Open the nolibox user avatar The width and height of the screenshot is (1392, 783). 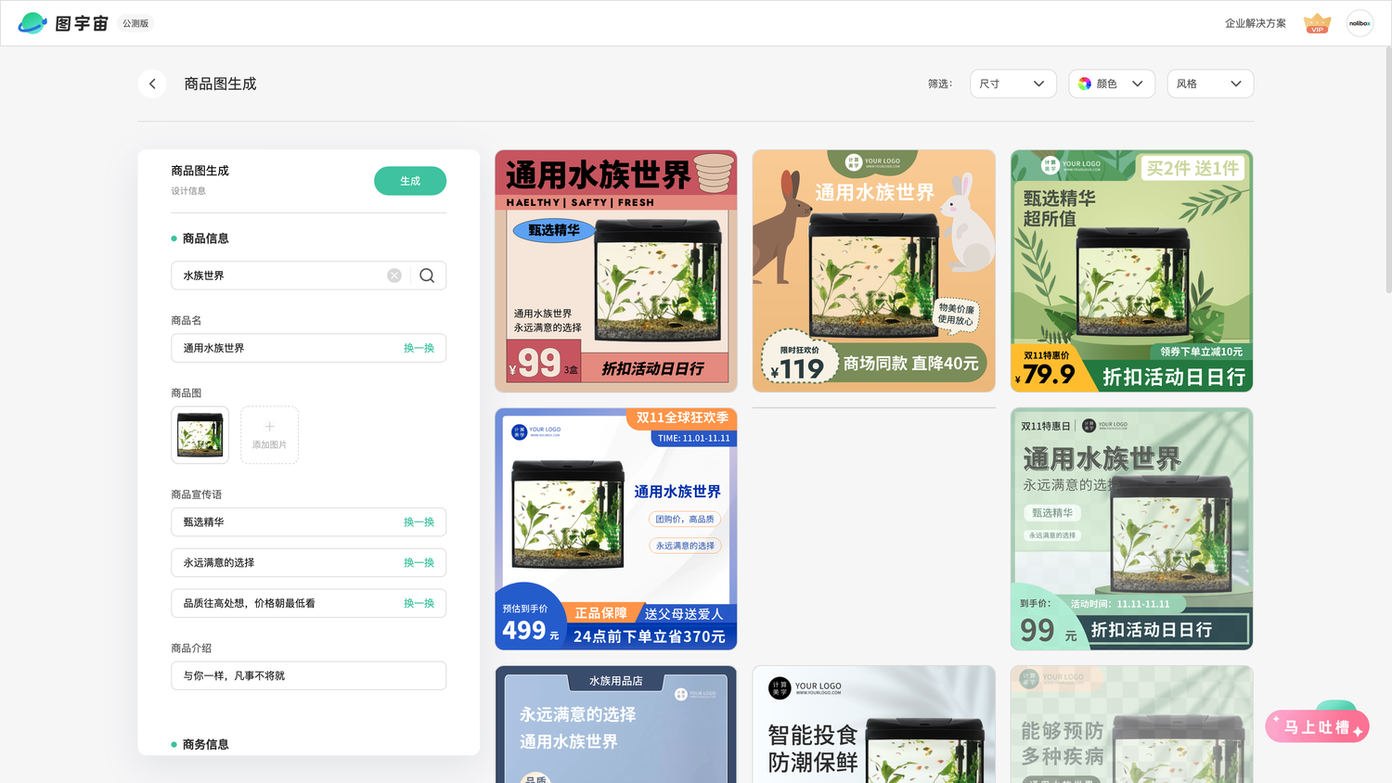point(1360,23)
